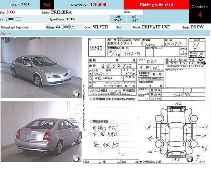211x171 pixels.
Task: Click the black End status box
Action: 47,5
